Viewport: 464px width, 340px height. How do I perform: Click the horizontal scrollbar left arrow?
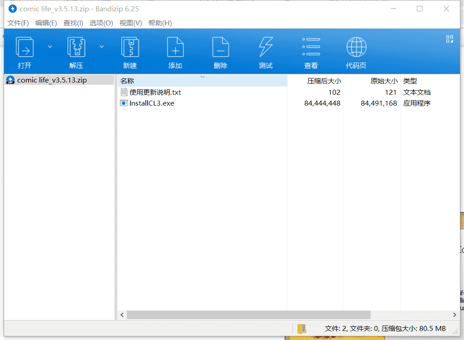122,315
